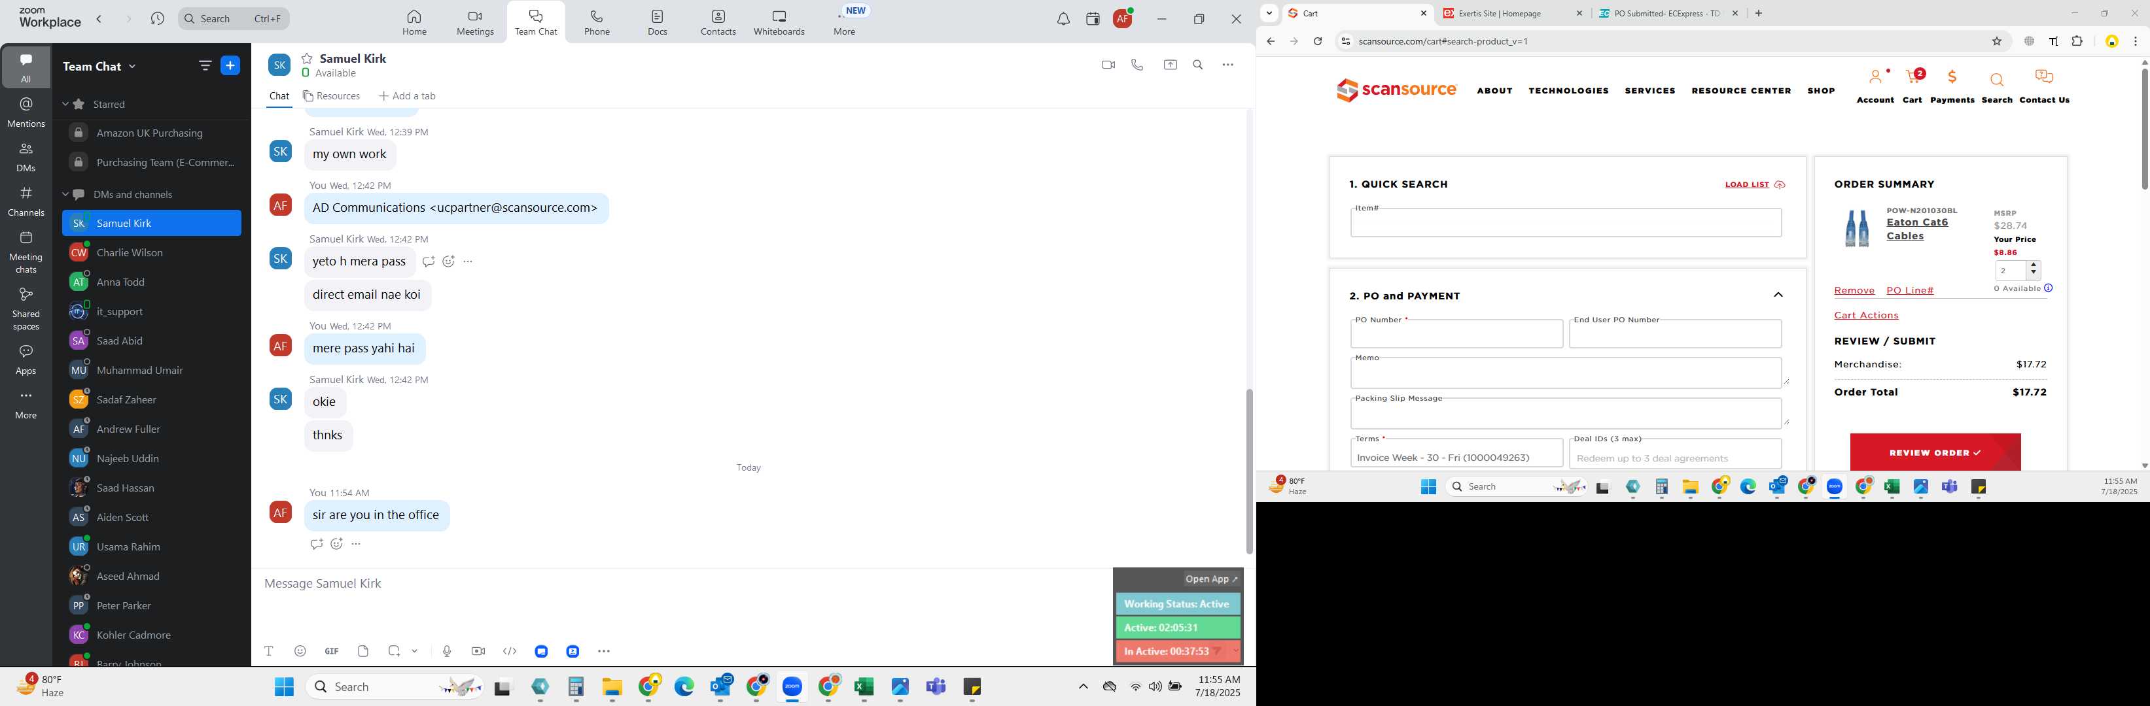Image resolution: width=2150 pixels, height=706 pixels.
Task: Open RESOURCE CENTER menu on scansource
Action: pyautogui.click(x=1741, y=91)
